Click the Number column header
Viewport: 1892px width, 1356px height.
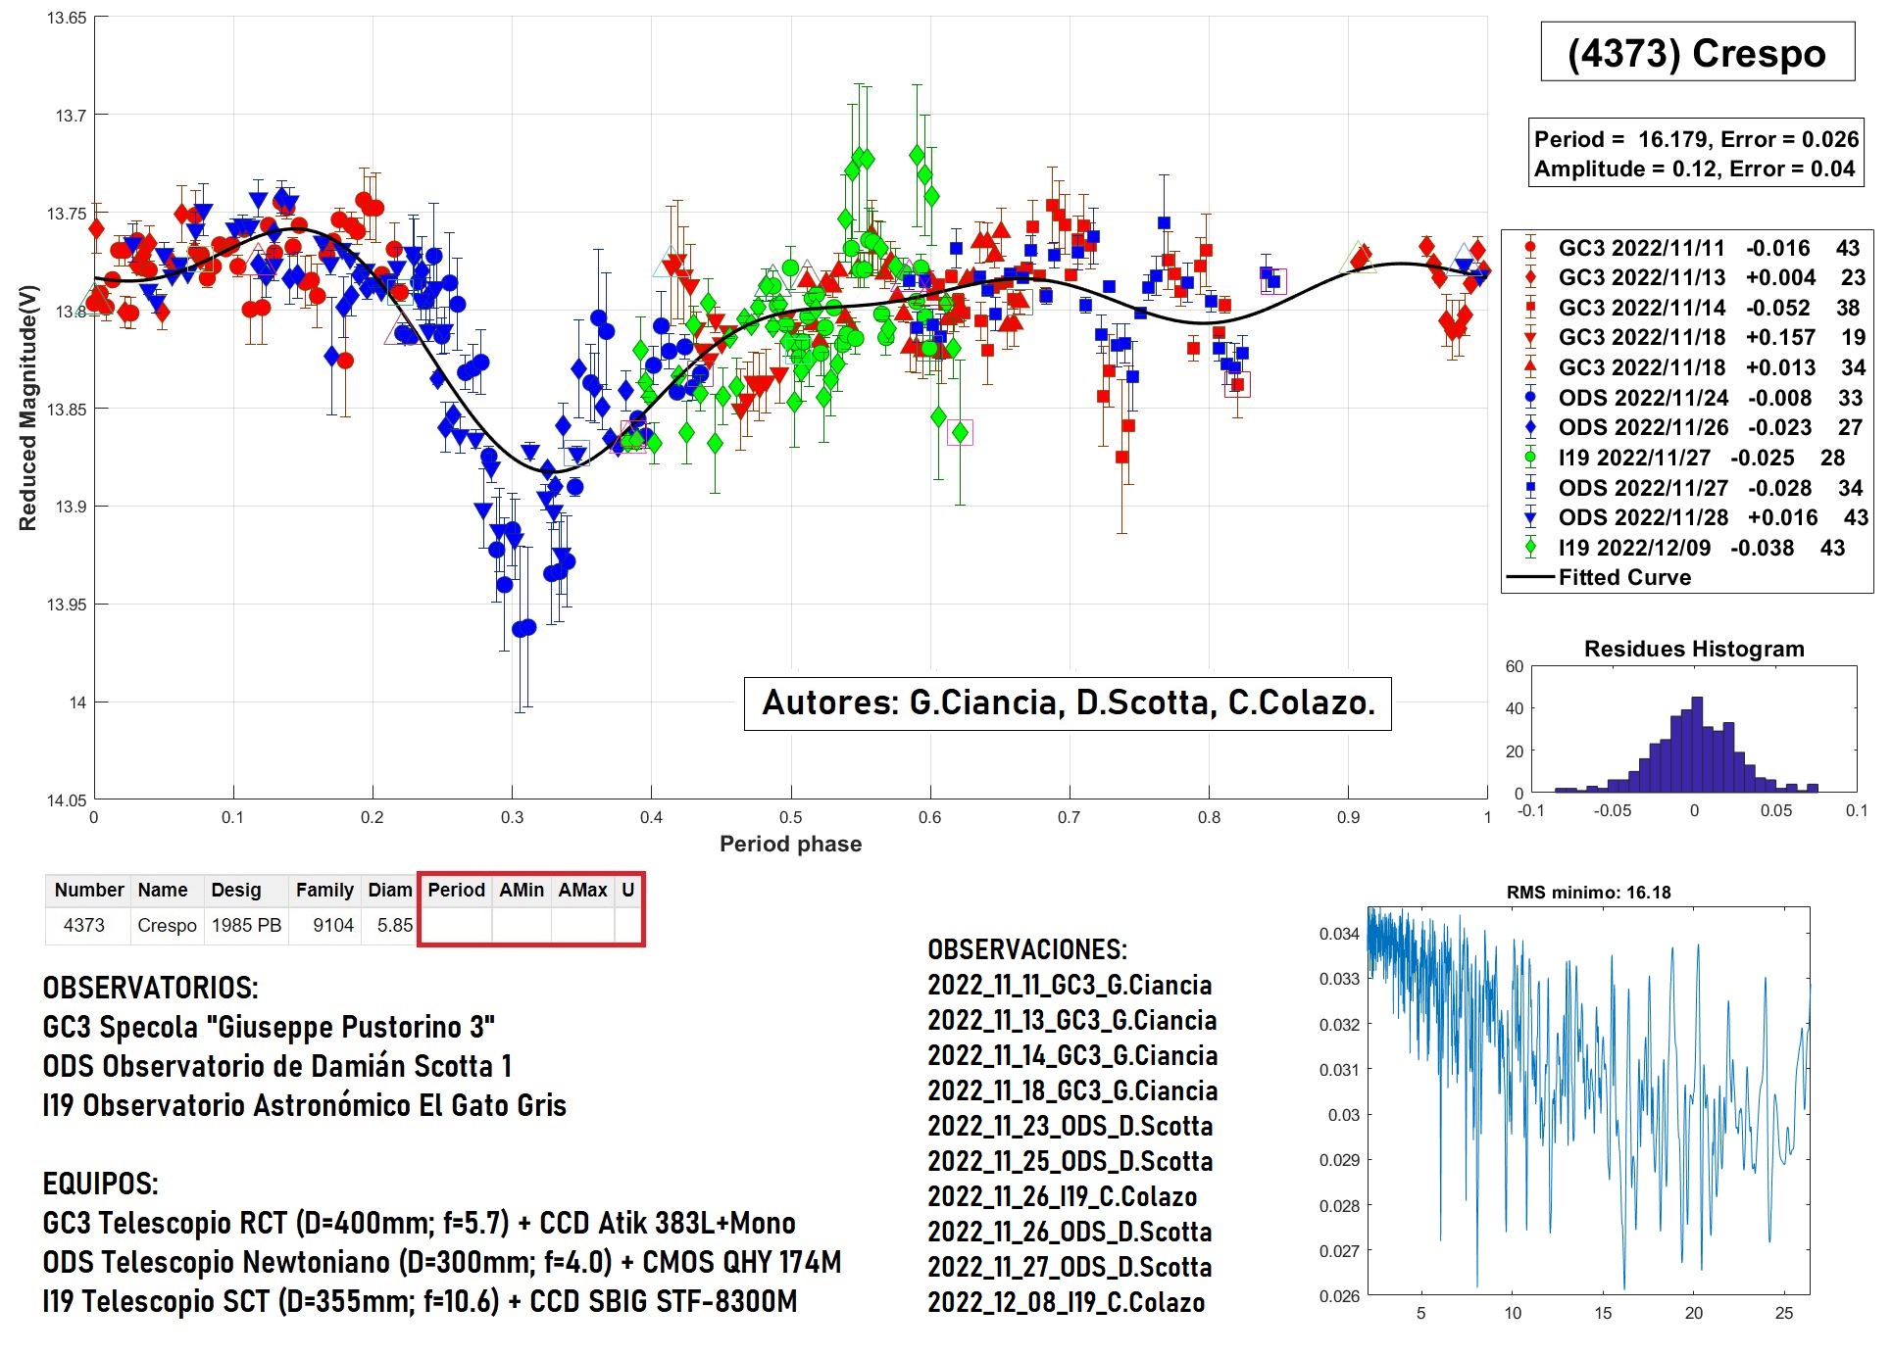pyautogui.click(x=88, y=890)
